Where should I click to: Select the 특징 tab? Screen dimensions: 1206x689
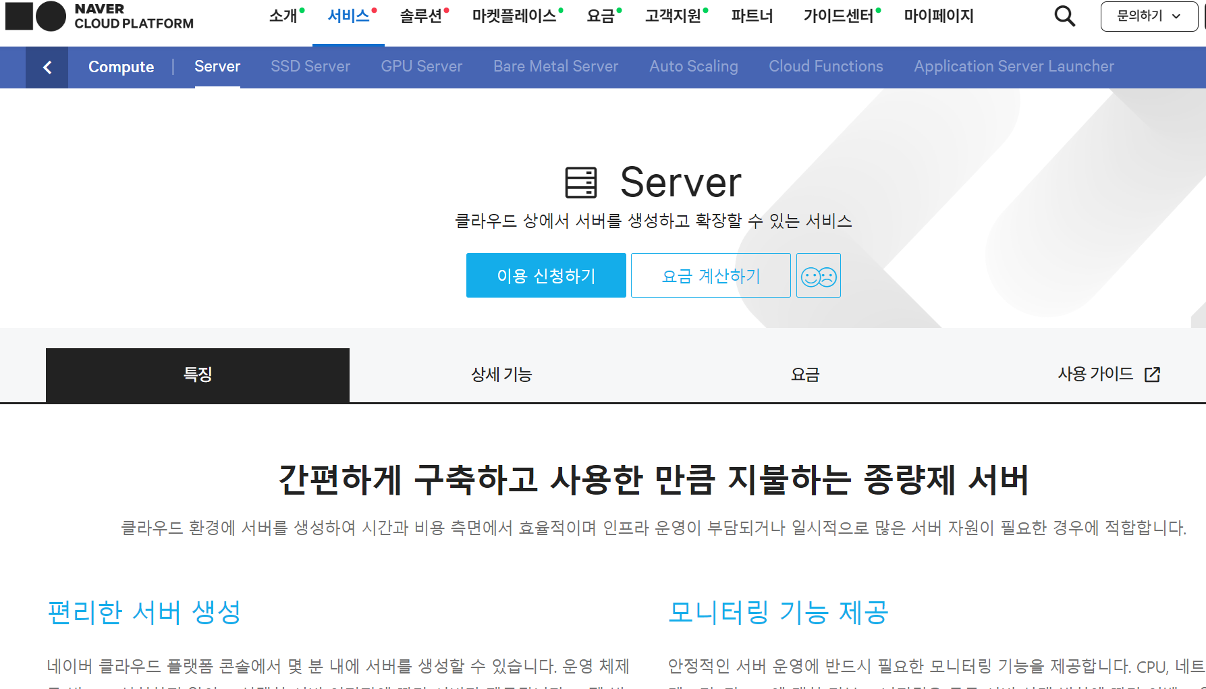(198, 375)
